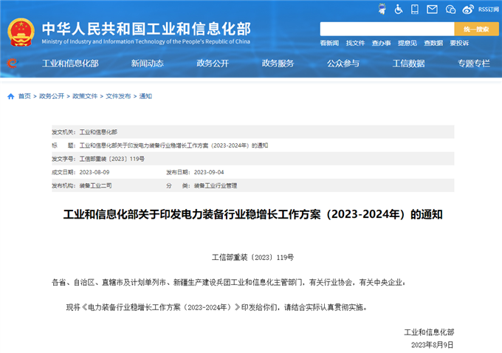The width and height of the screenshot is (502, 353).
Task: Click the salutation paragraph starting with 各省、自治区
Action: pos(229,282)
